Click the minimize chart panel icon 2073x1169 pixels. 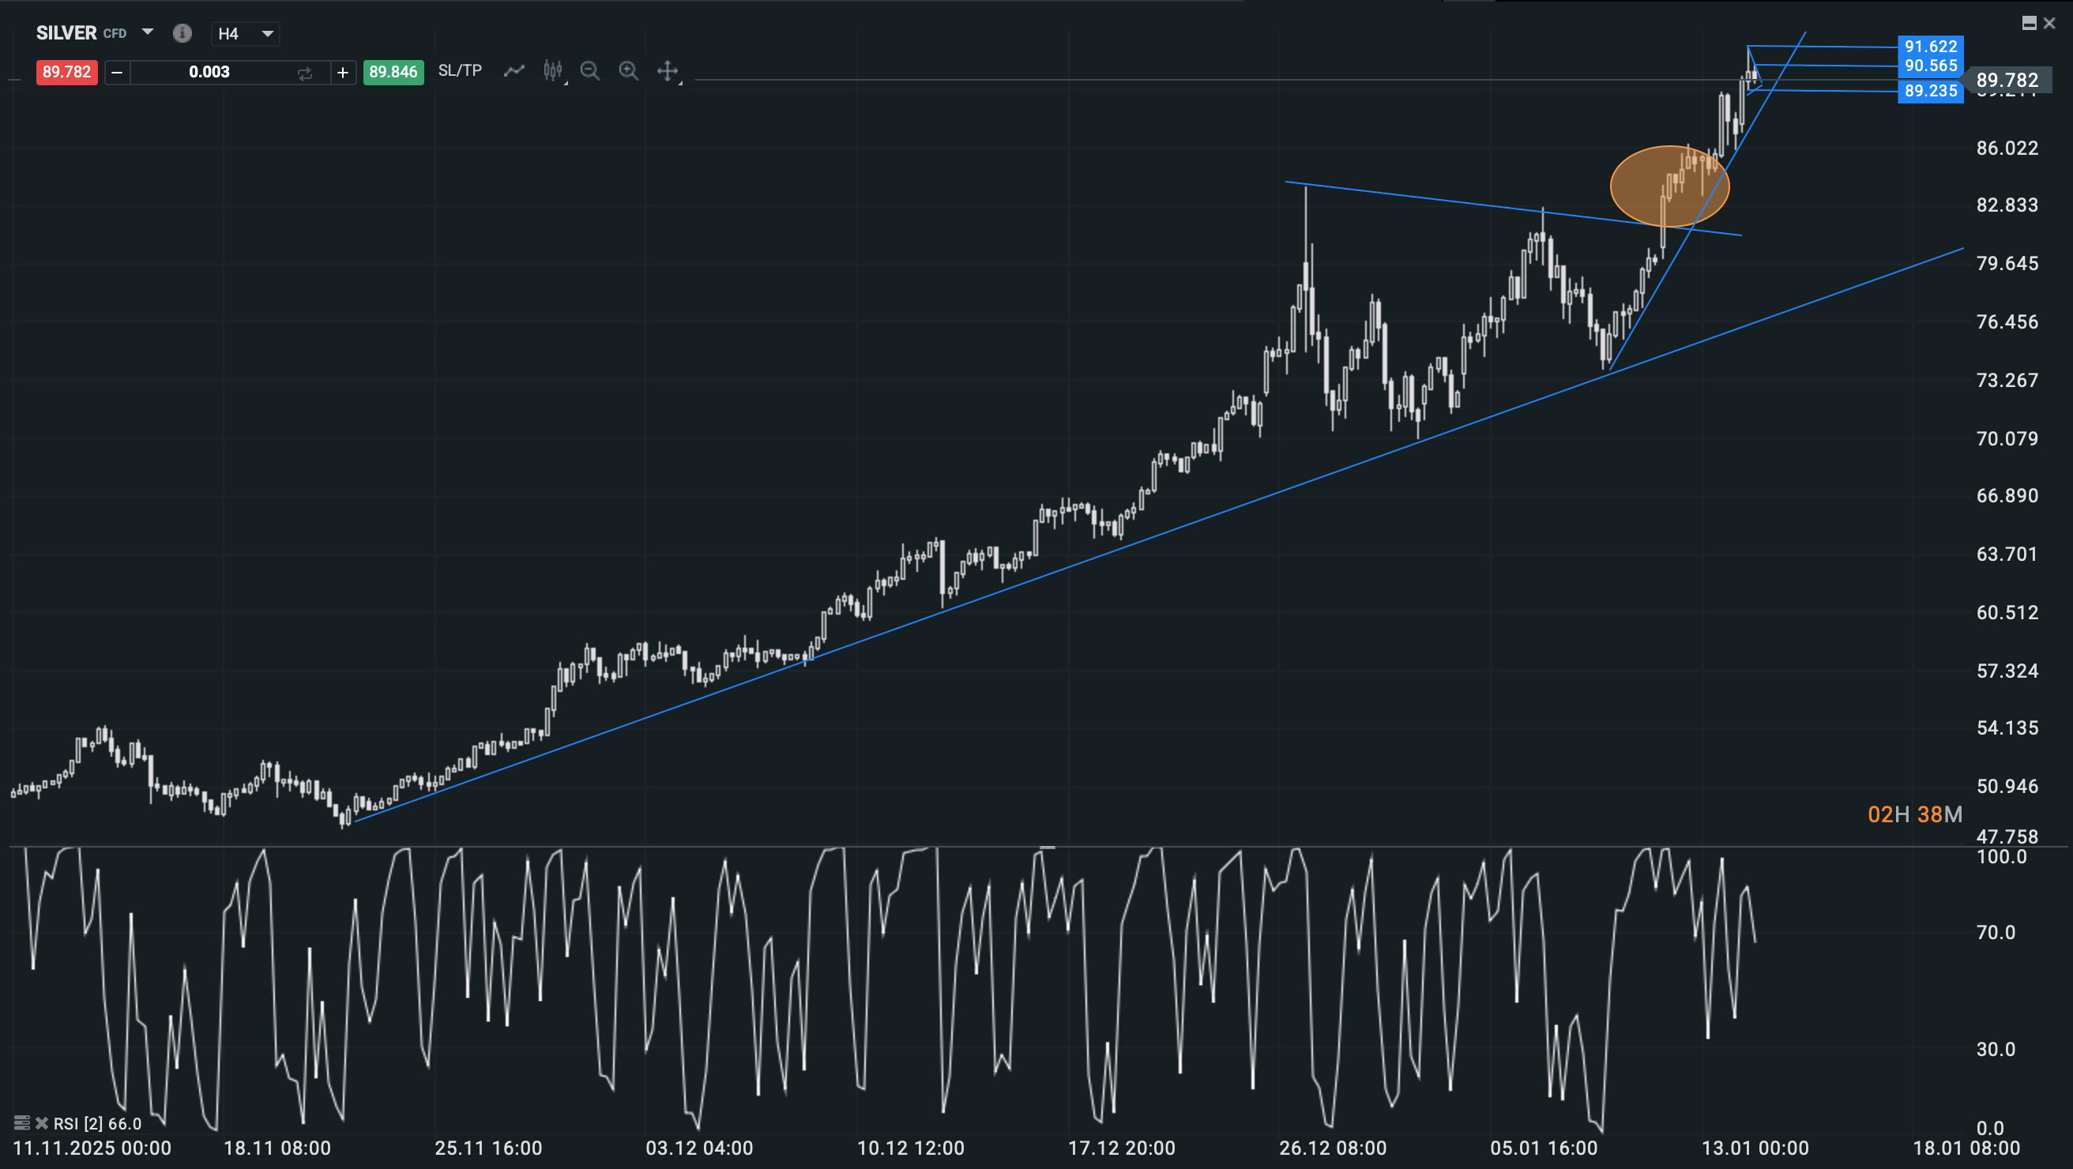click(x=2029, y=24)
